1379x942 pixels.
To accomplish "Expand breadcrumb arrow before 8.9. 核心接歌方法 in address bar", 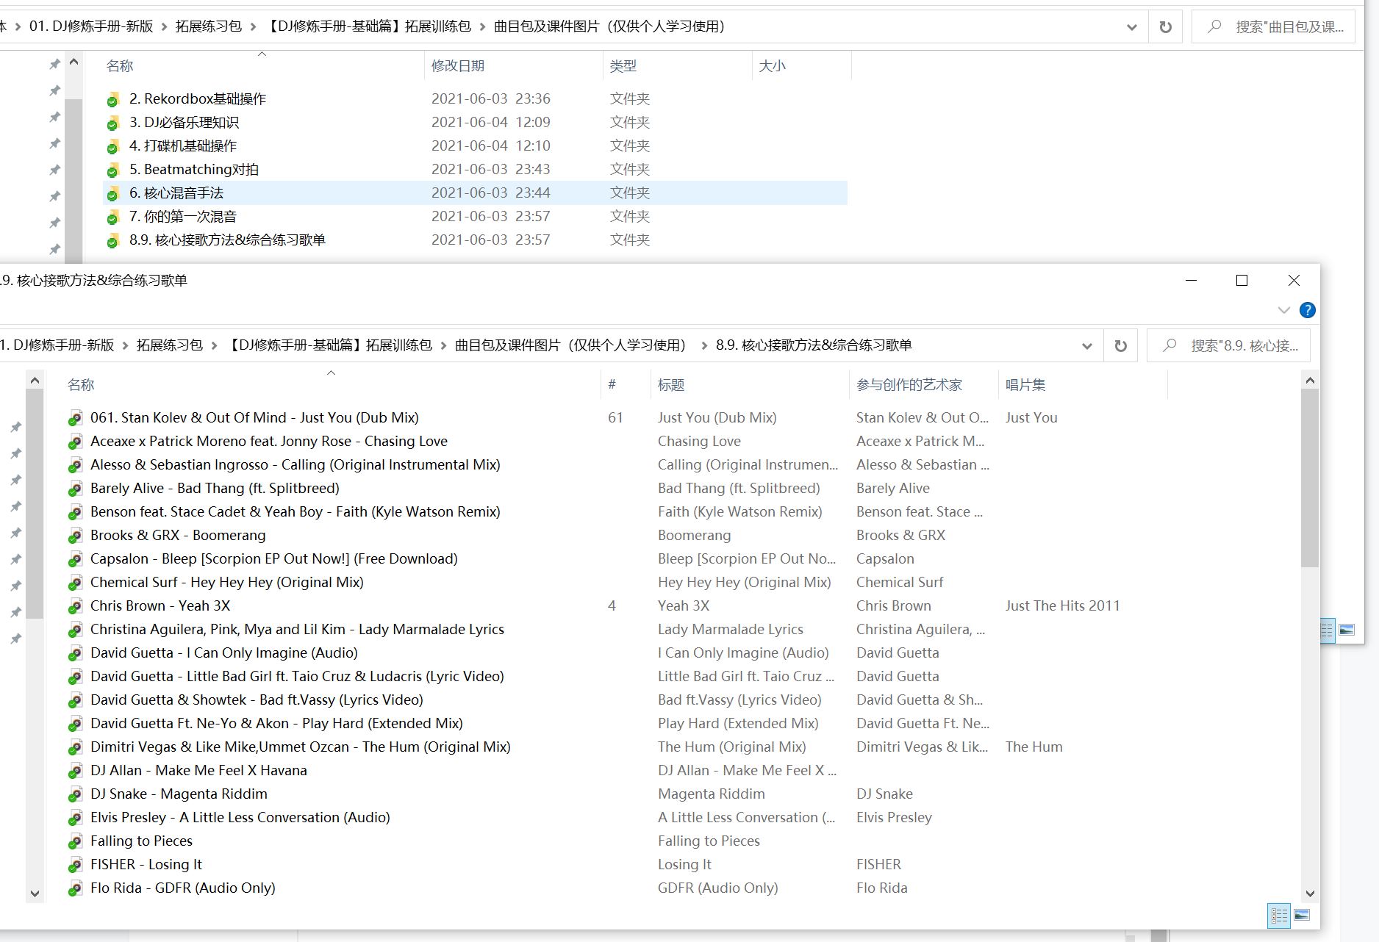I will [704, 345].
